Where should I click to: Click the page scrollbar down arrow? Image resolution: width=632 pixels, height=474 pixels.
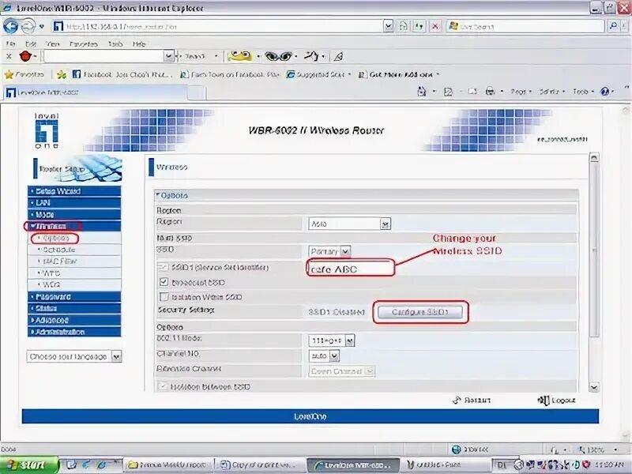[x=594, y=387]
